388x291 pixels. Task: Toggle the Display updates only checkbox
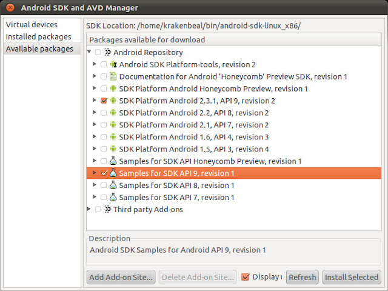click(x=245, y=277)
